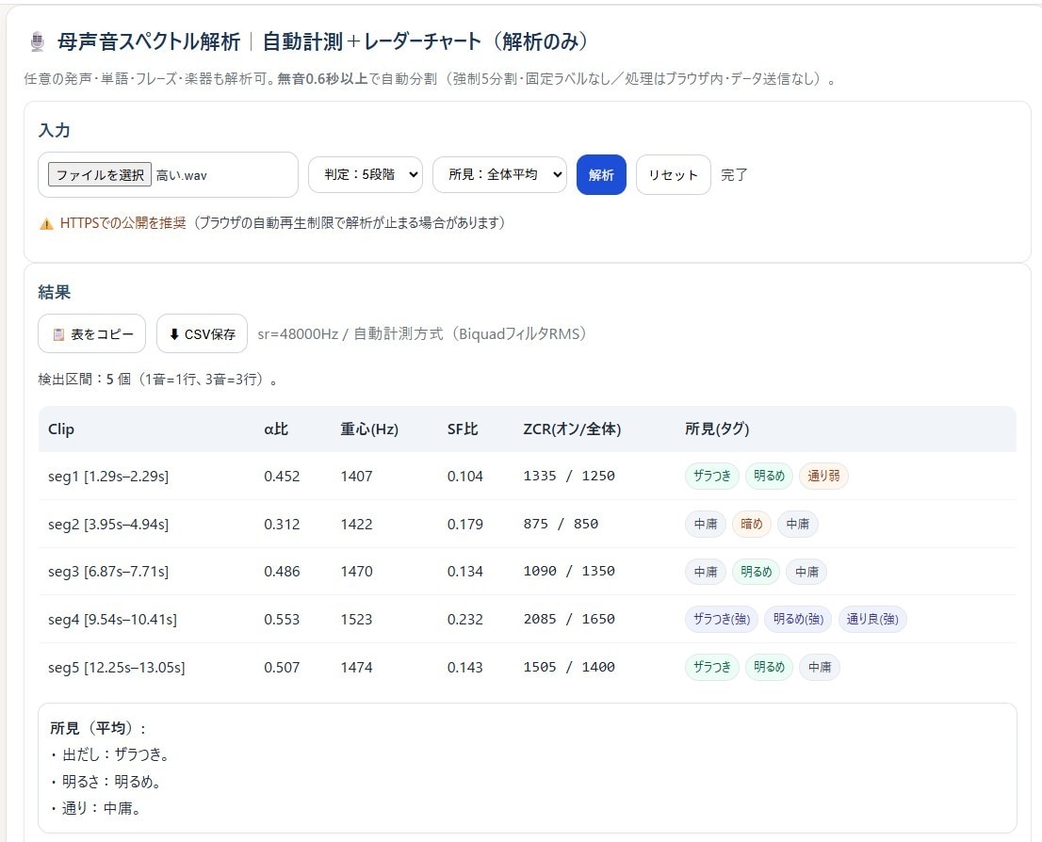Click the SF比 column header
Viewport: 1042px width, 842px height.
[x=463, y=429]
